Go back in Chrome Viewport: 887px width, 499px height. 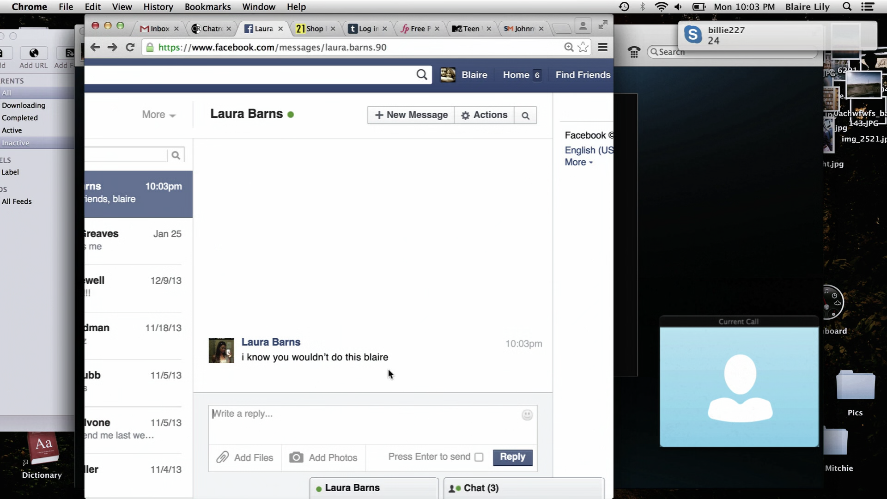(95, 47)
